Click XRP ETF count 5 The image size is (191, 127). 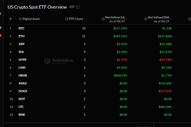[85, 44]
